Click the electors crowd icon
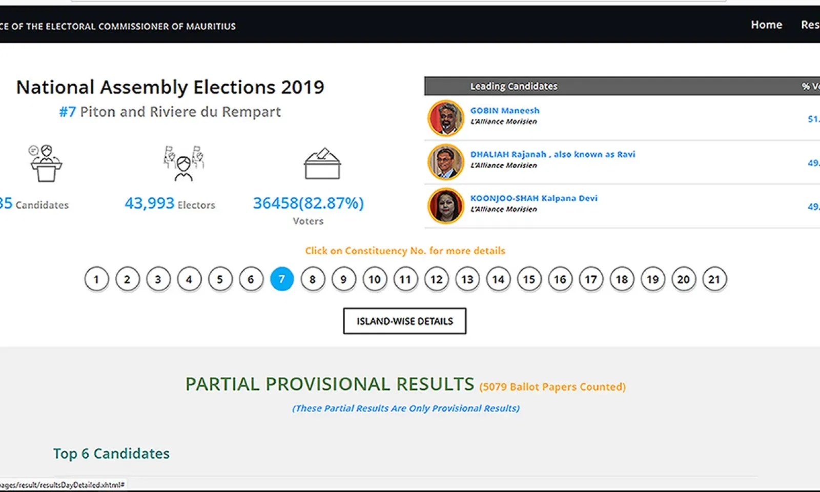 [183, 163]
